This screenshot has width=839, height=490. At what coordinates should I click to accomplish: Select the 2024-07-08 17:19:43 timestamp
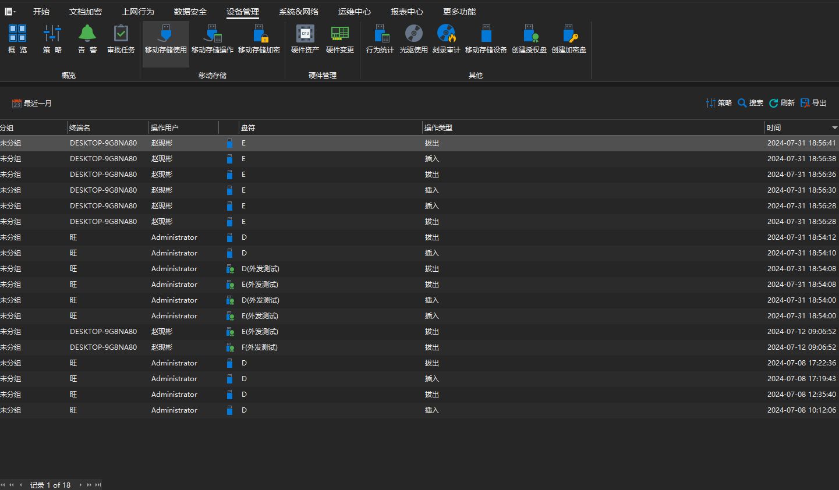coord(802,379)
